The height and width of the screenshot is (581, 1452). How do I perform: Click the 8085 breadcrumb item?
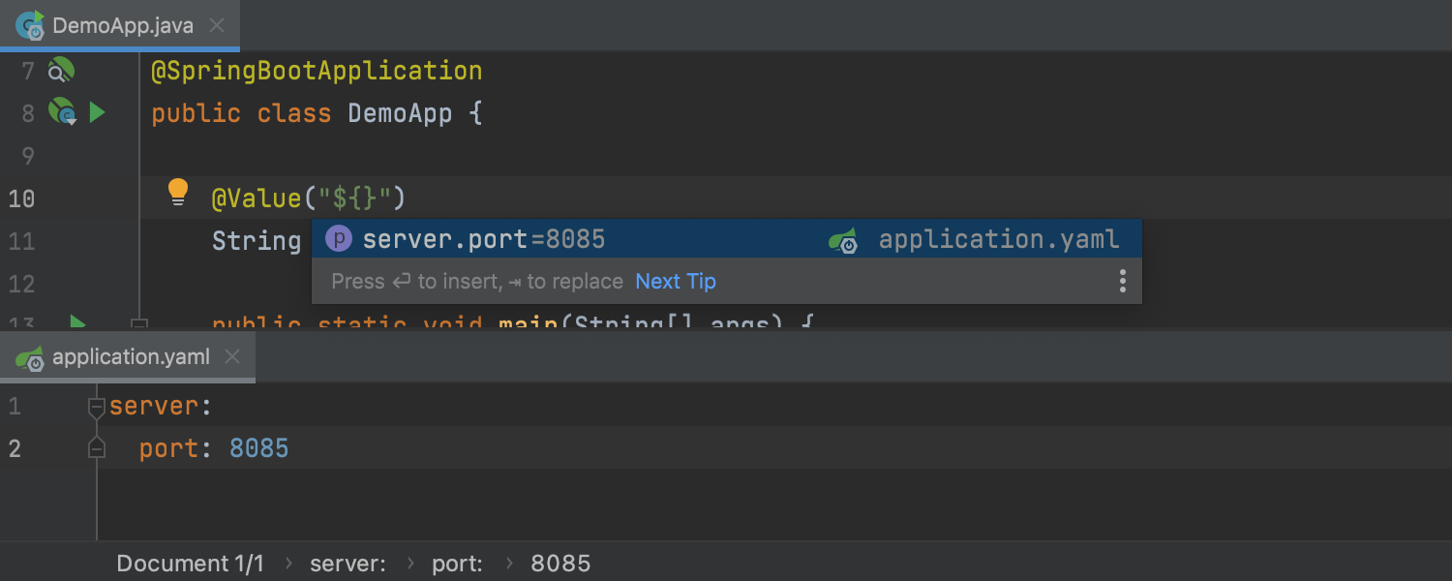click(560, 564)
